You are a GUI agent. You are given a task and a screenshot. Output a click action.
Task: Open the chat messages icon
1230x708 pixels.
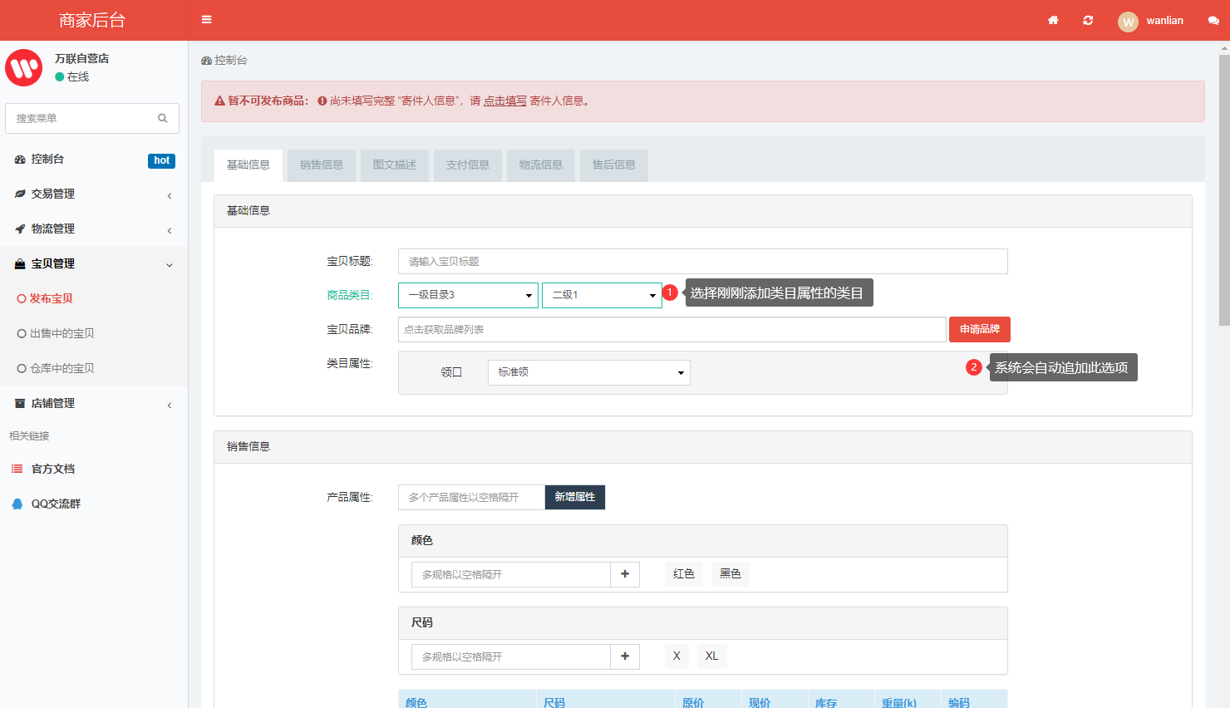coord(1213,21)
